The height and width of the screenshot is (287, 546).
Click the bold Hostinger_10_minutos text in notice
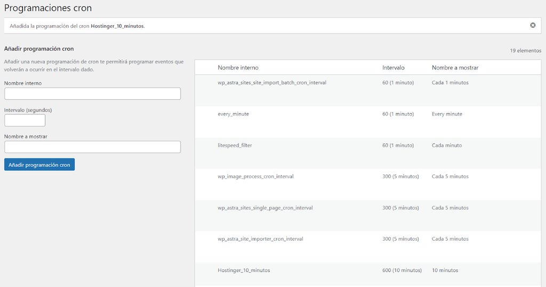pos(117,26)
